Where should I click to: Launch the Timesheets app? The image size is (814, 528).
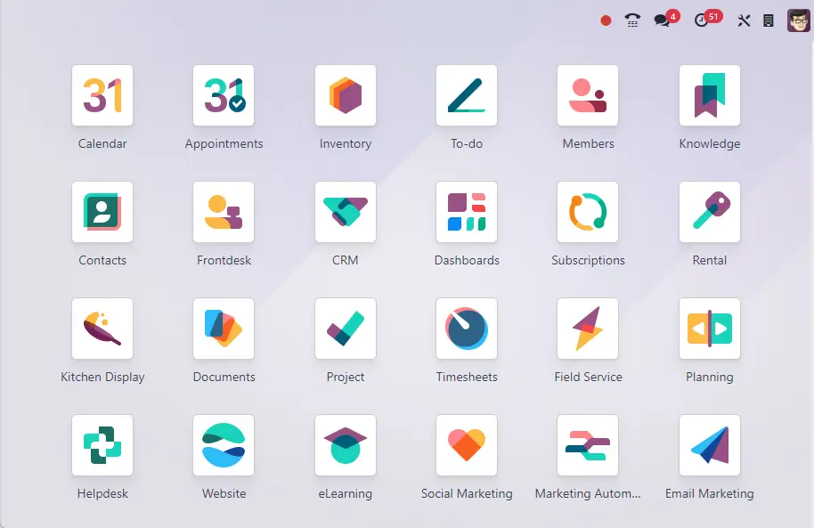(x=467, y=329)
